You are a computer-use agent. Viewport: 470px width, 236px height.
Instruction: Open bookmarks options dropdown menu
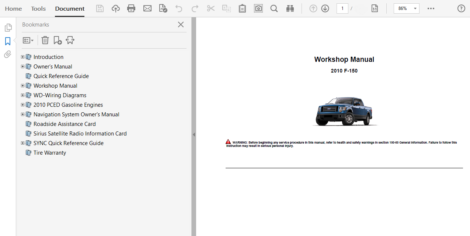coord(28,40)
